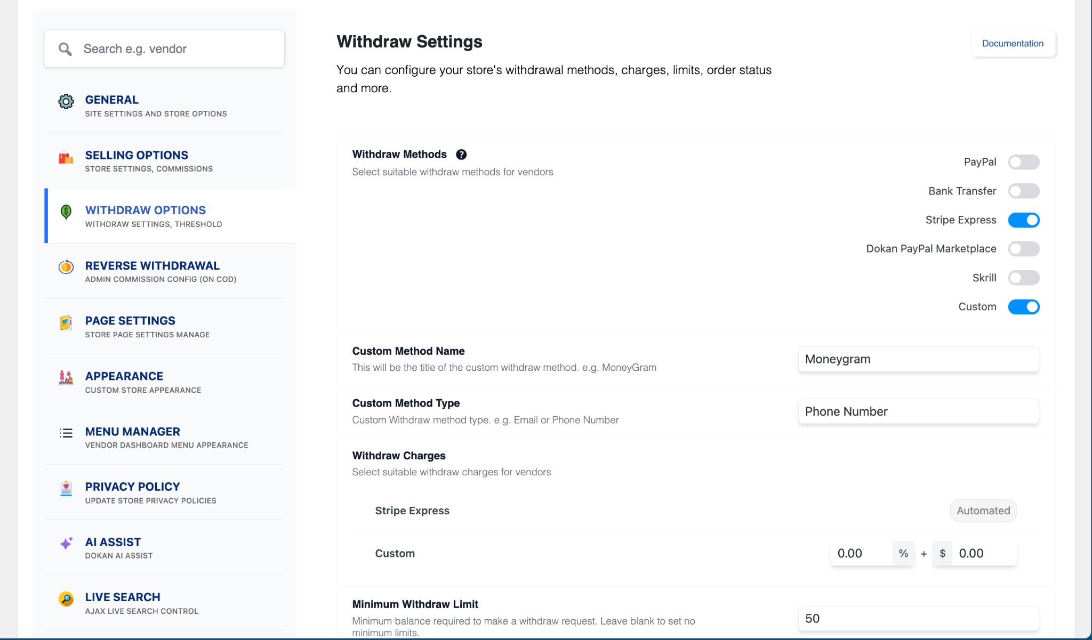Click the Minimum Withdraw Limit input field
Screen dimensions: 1092x640
point(917,618)
